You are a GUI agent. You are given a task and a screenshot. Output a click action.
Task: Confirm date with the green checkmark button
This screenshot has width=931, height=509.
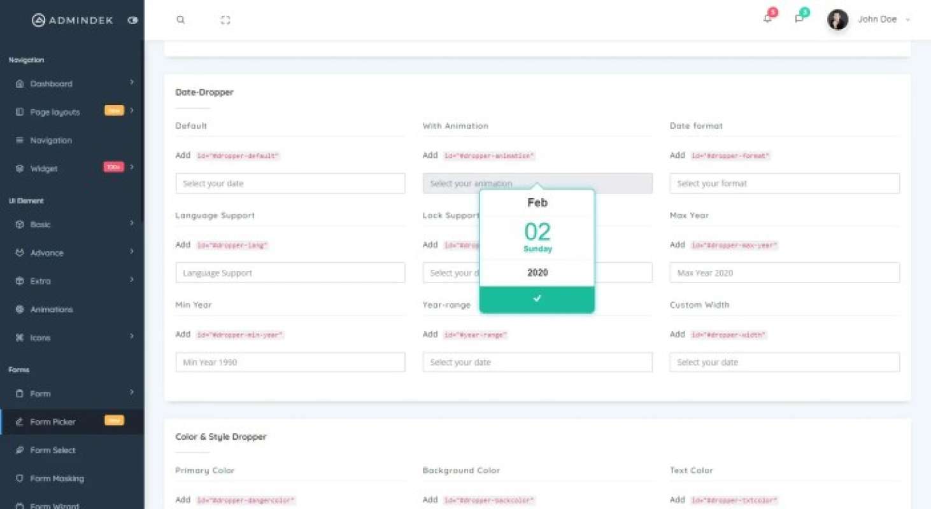(x=537, y=298)
